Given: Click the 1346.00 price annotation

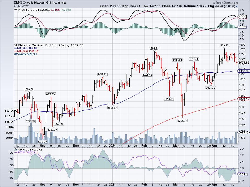Looking at the screenshot, I should (x=51, y=94).
